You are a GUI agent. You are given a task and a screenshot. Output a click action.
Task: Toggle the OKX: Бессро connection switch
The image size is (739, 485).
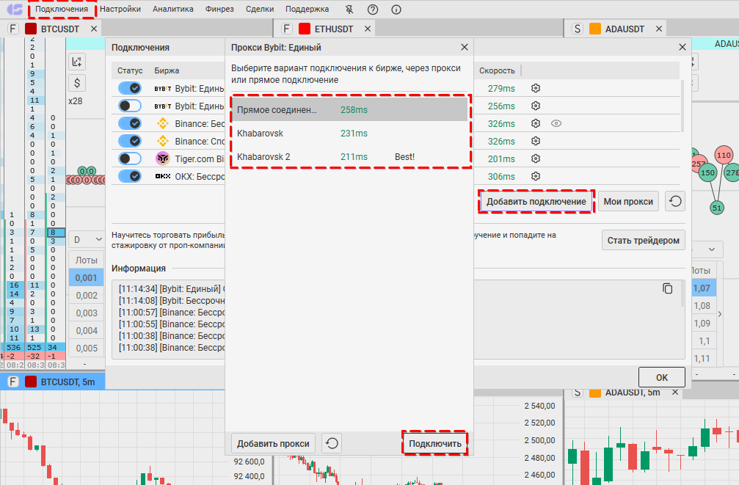pos(130,176)
